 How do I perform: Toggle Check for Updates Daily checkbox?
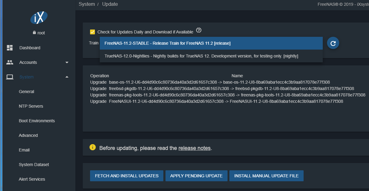click(92, 32)
